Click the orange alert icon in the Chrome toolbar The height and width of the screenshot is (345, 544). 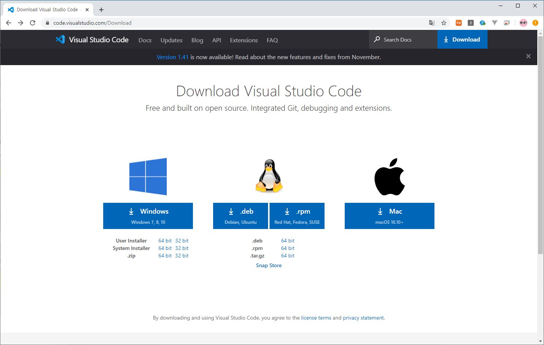pos(535,23)
